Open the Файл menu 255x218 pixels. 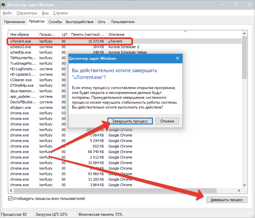click(x=7, y=13)
